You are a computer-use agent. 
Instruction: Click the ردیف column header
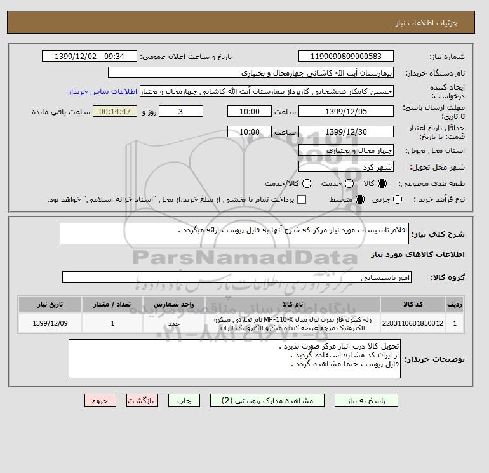click(x=455, y=304)
